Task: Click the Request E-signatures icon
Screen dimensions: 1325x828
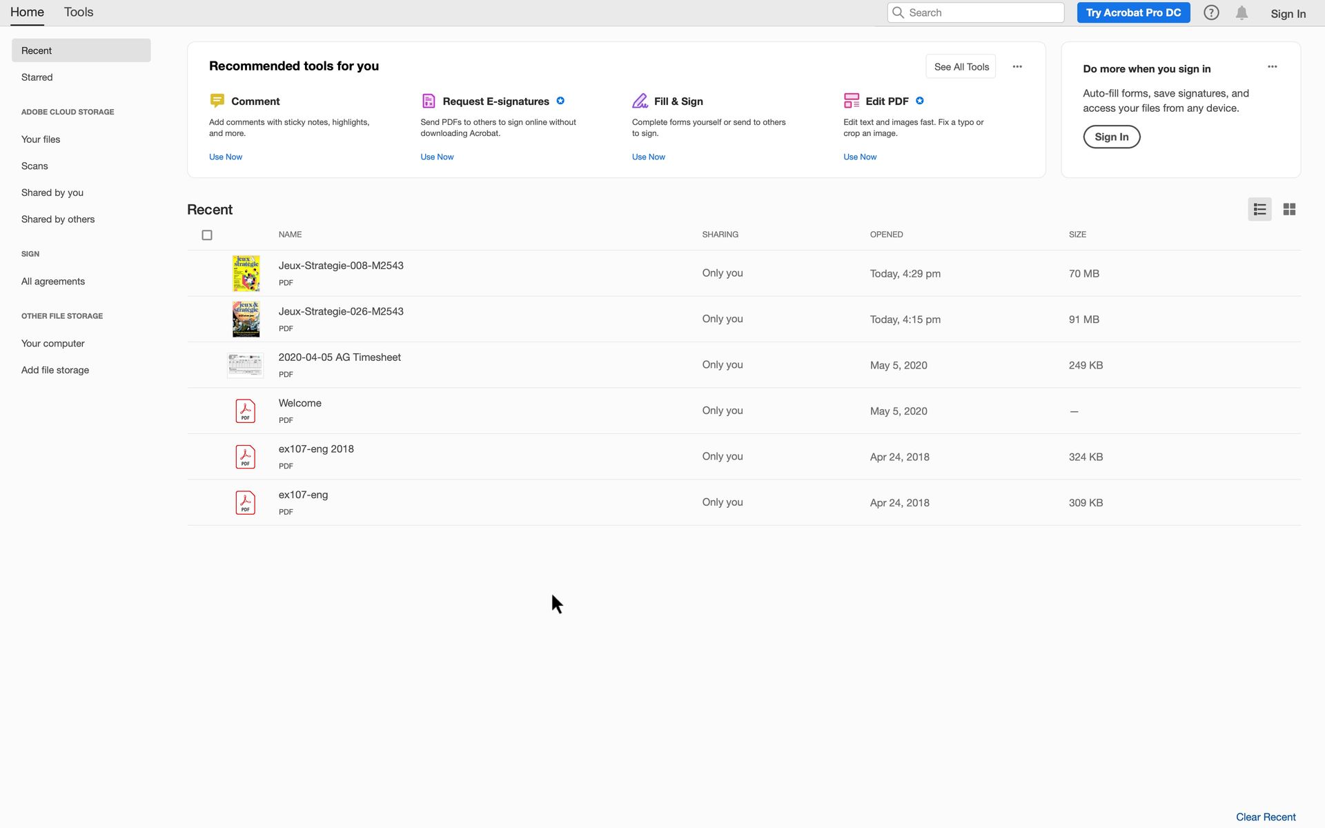Action: click(429, 100)
